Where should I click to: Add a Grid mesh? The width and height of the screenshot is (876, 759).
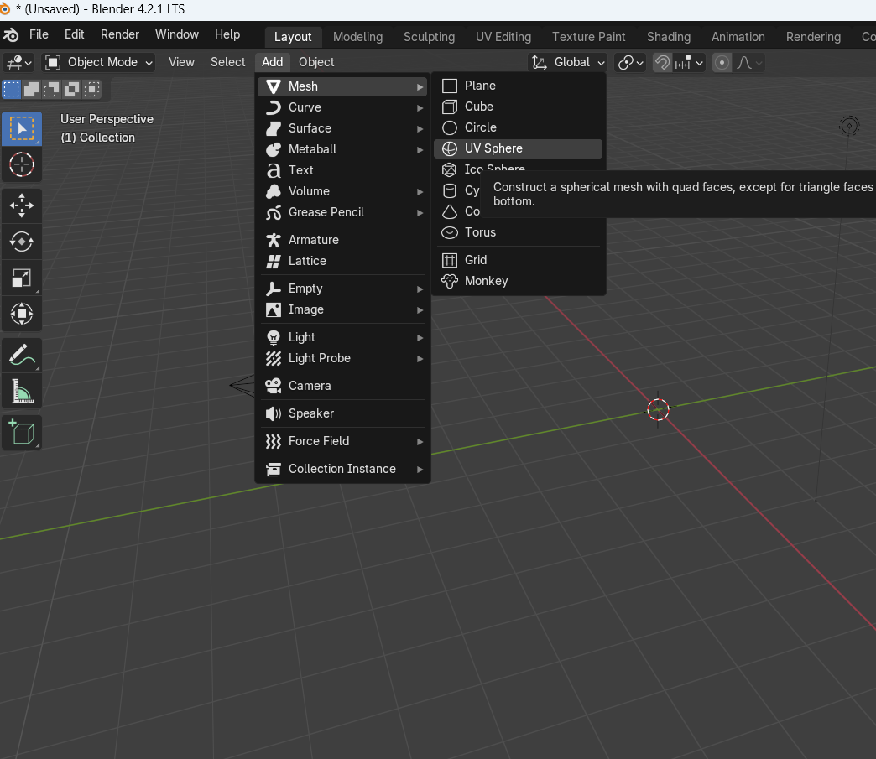click(x=518, y=260)
